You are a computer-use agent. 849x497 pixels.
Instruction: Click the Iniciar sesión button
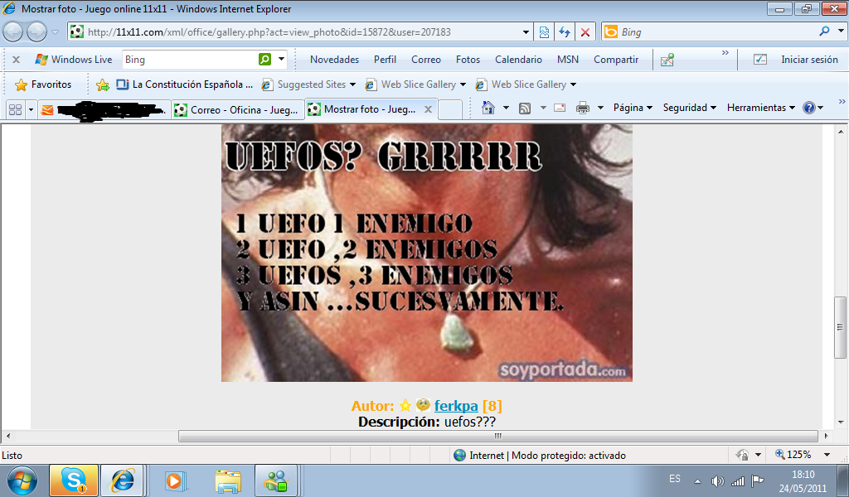(808, 60)
